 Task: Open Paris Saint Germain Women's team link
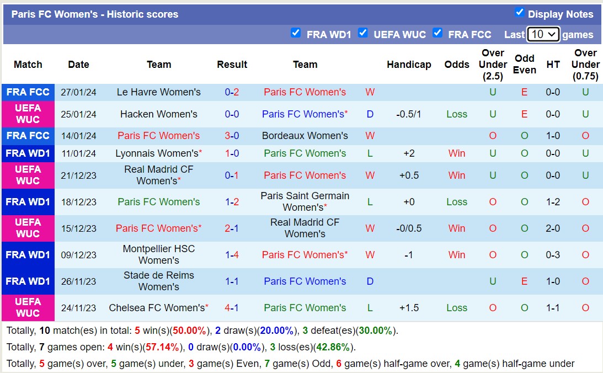(305, 201)
